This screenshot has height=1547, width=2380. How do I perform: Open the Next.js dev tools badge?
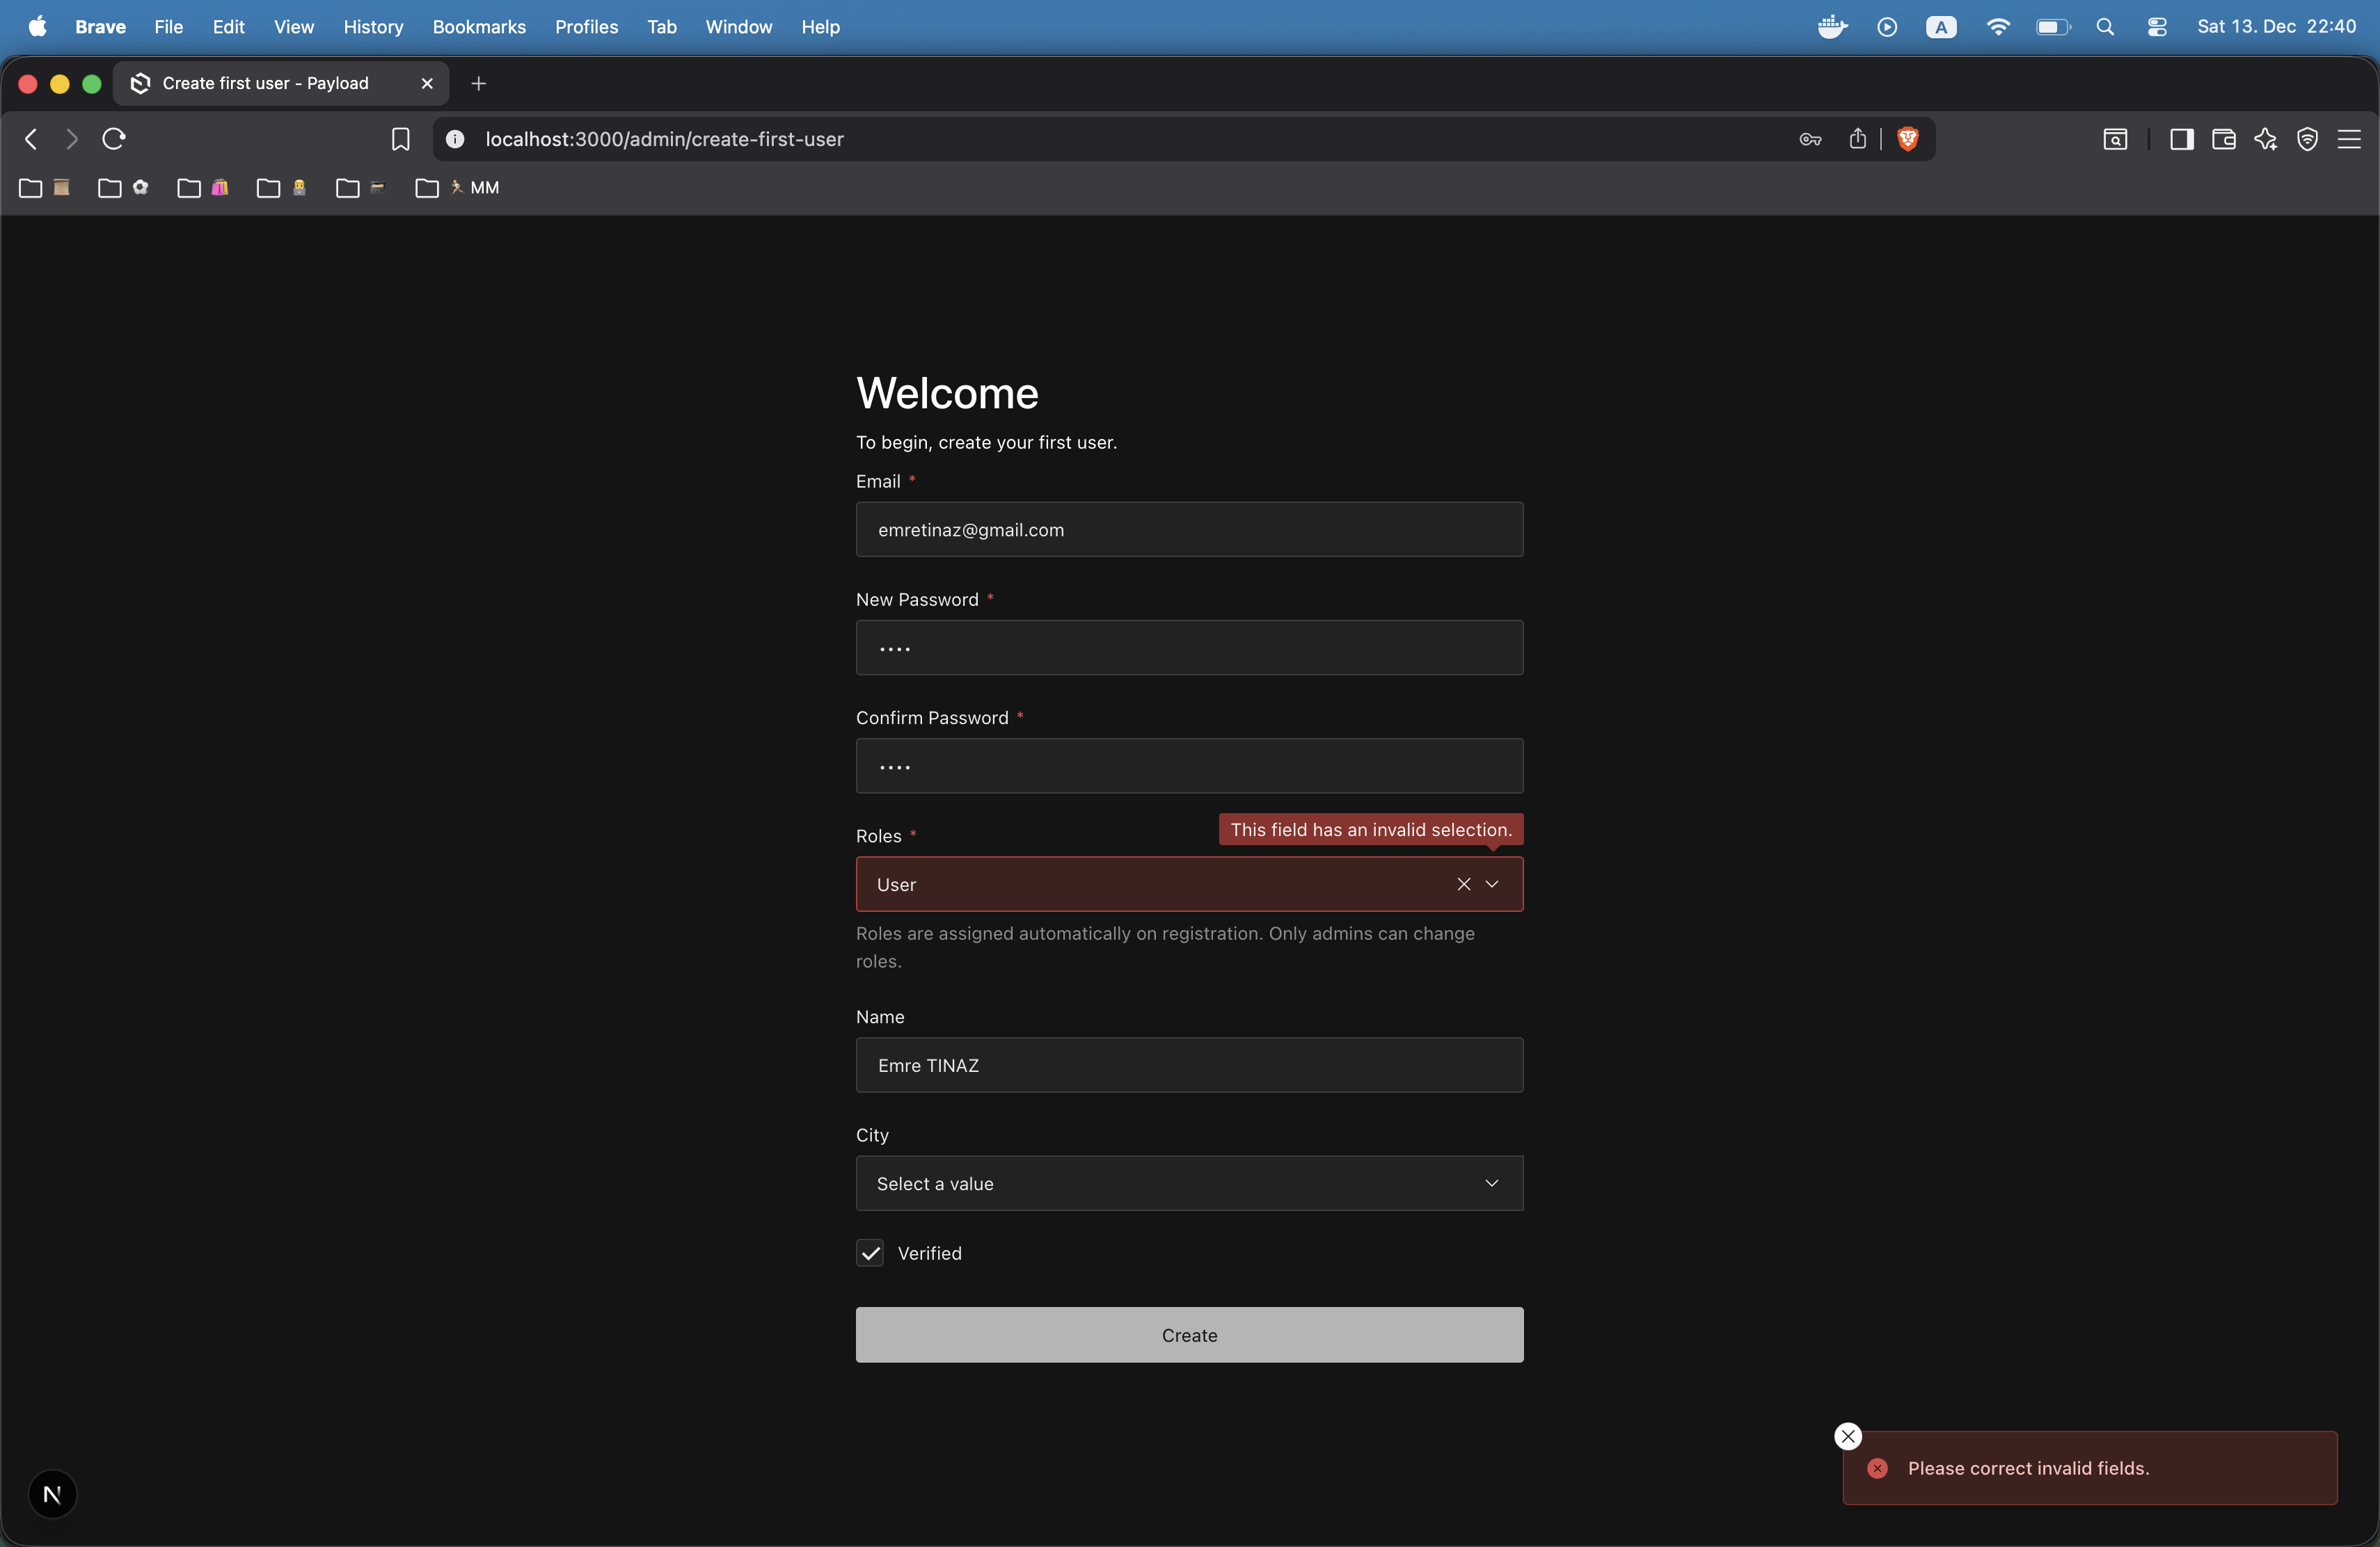click(x=52, y=1494)
